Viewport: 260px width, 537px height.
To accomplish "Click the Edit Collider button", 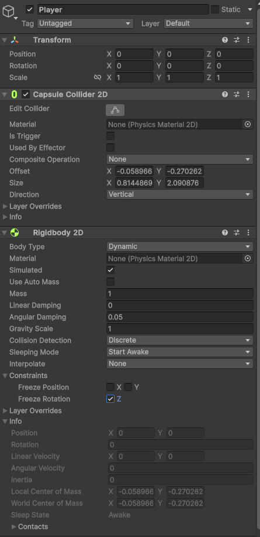I will tap(115, 110).
